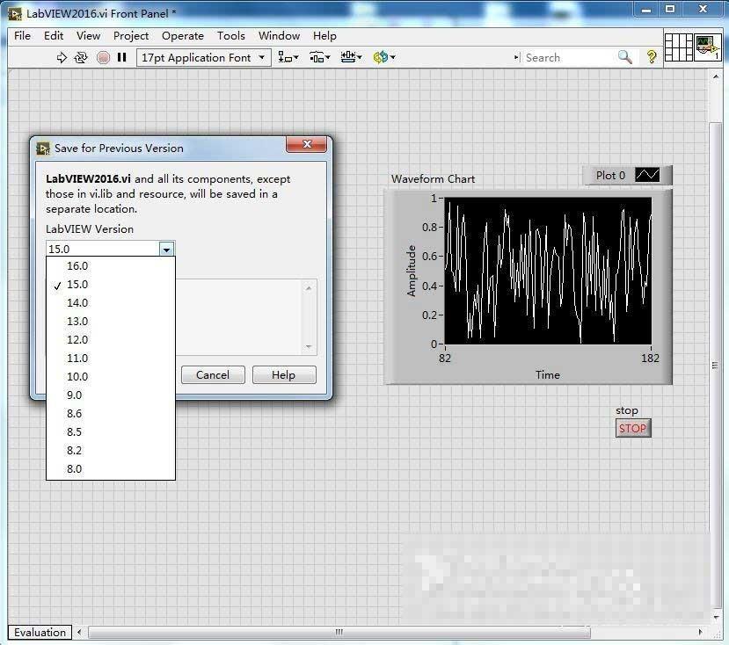
Task: Collapse the LabVIEW Version dropdown arrow
Action: (x=166, y=250)
